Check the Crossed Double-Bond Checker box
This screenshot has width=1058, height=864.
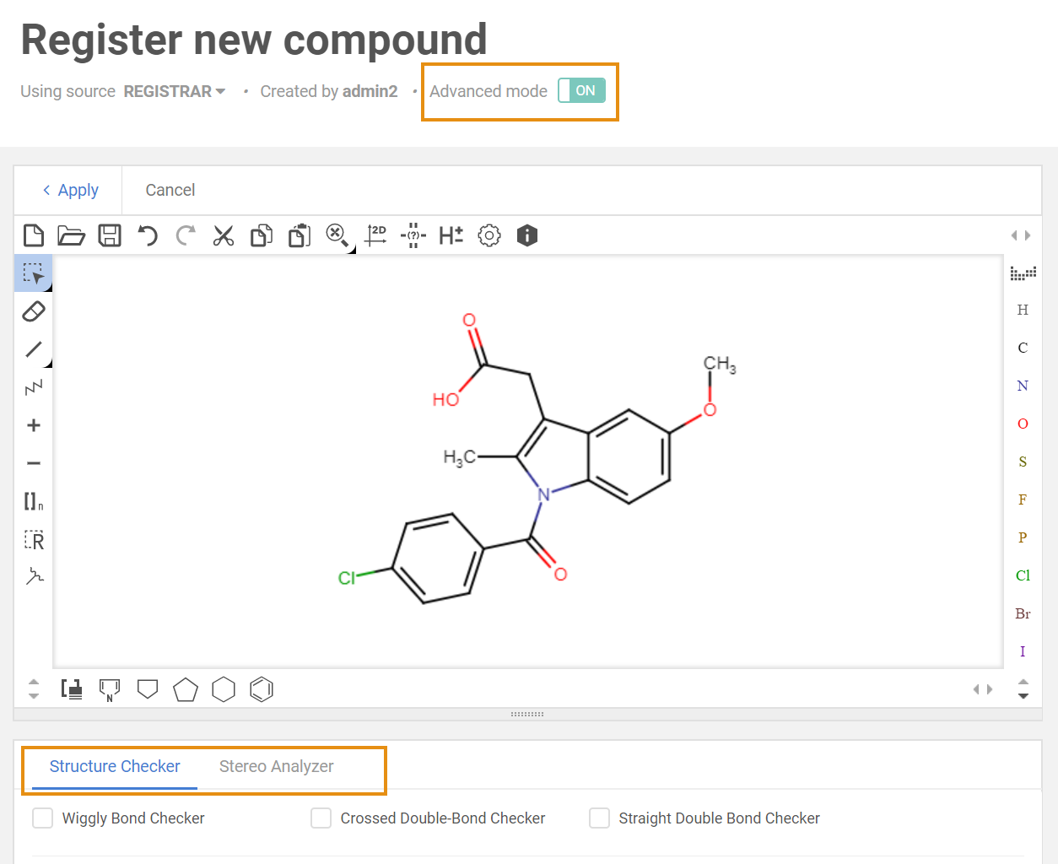321,818
